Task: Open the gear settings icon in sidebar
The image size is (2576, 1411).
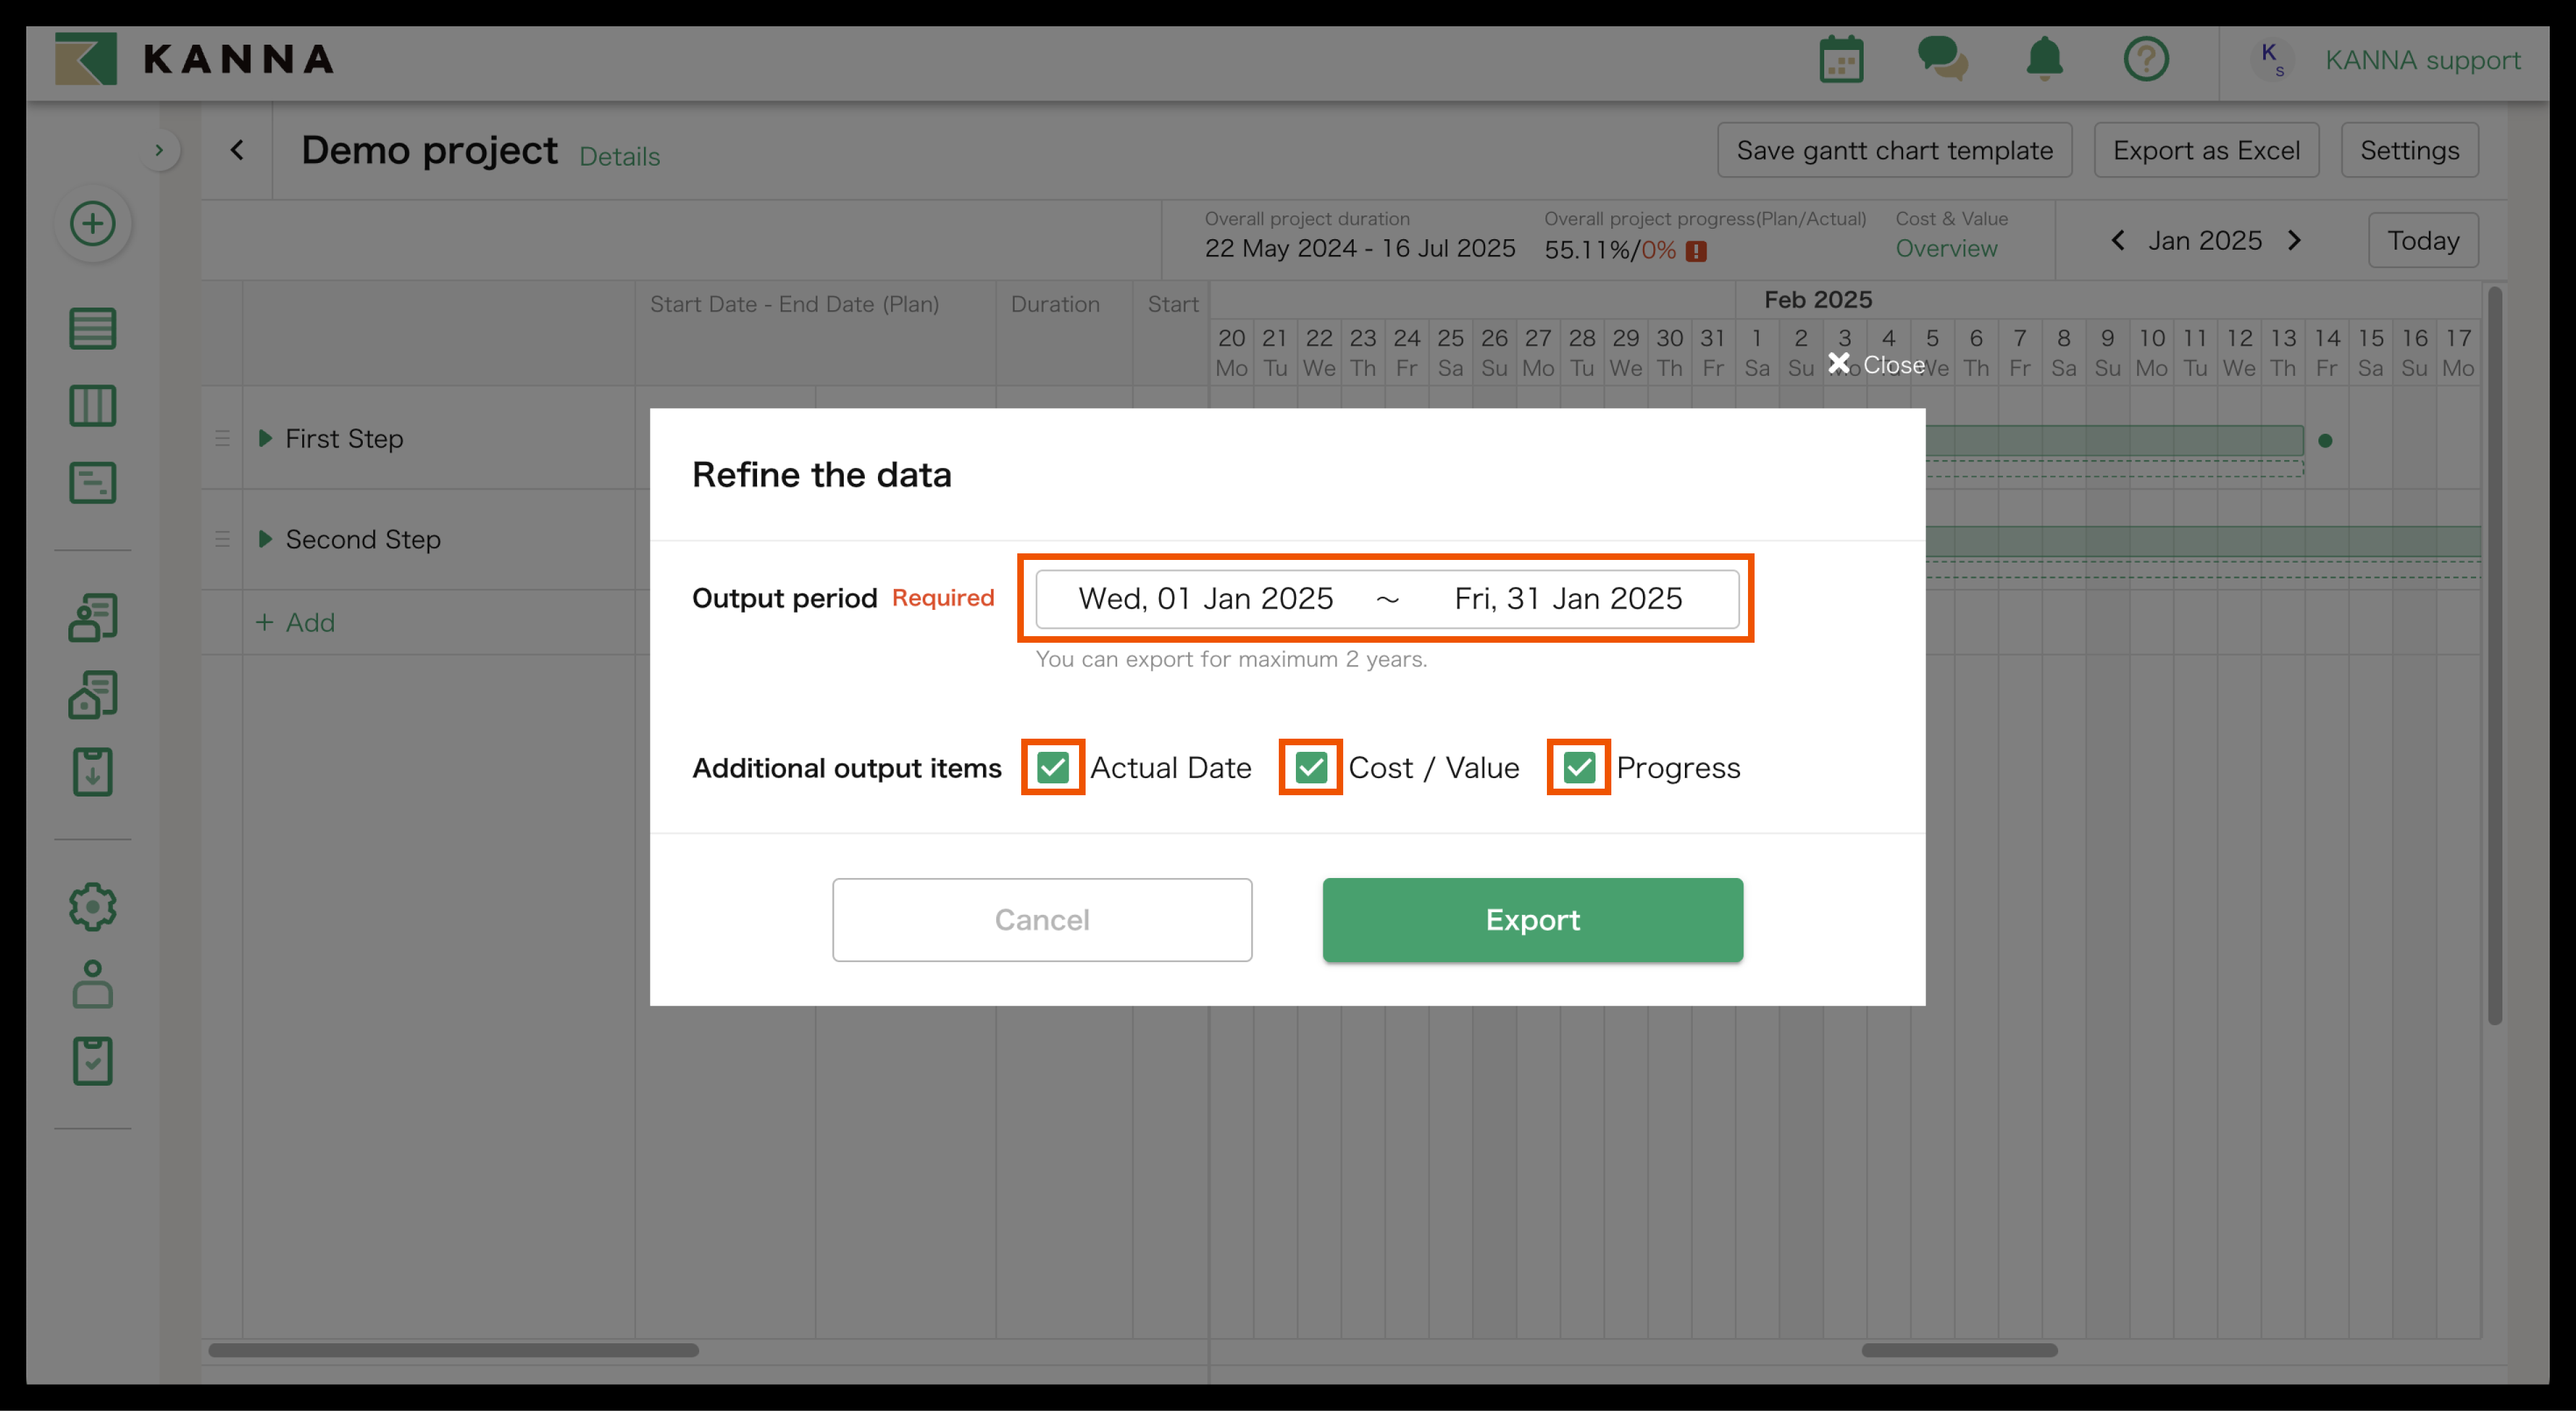Action: [x=92, y=906]
